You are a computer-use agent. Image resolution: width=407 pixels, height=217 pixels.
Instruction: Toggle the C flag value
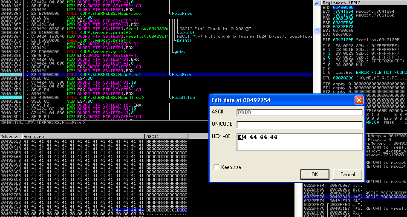coord(329,46)
